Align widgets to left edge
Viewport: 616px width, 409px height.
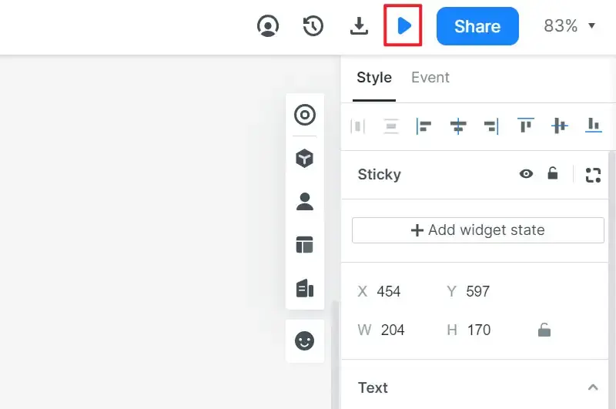(424, 126)
